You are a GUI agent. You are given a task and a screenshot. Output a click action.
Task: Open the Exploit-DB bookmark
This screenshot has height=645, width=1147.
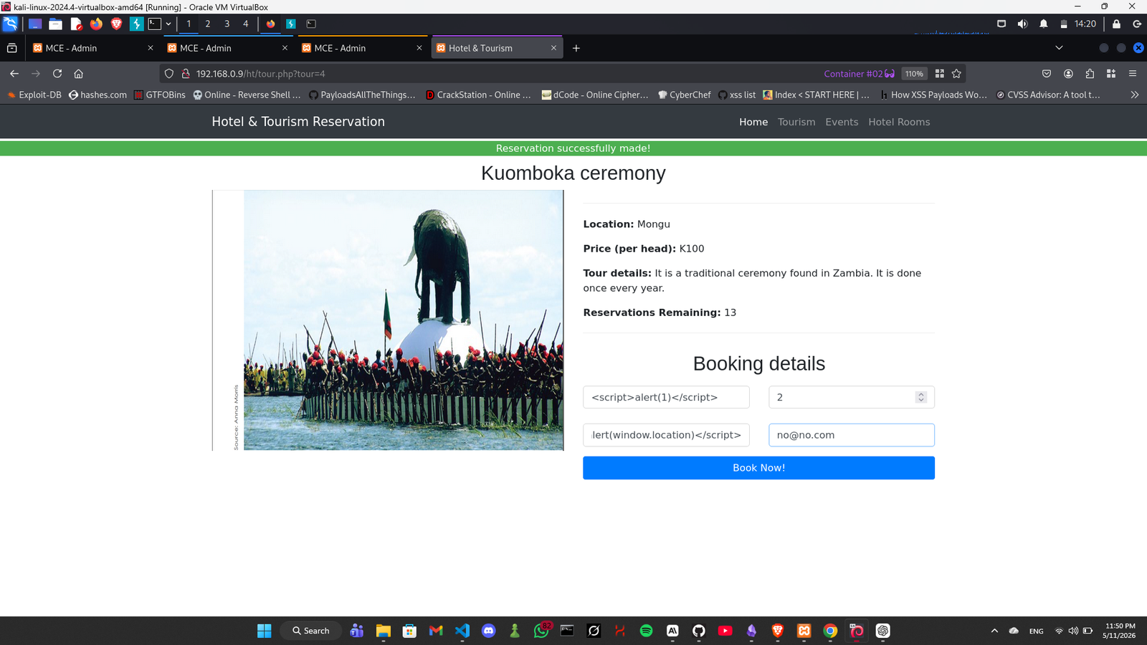click(34, 95)
